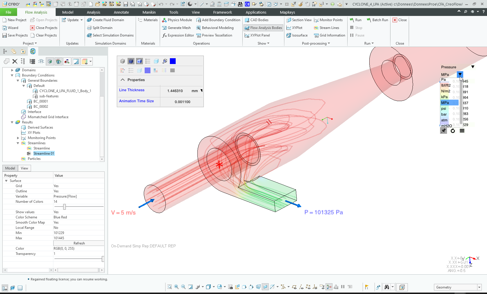Open the Physics Module
The width and height of the screenshot is (487, 294).
177,20
